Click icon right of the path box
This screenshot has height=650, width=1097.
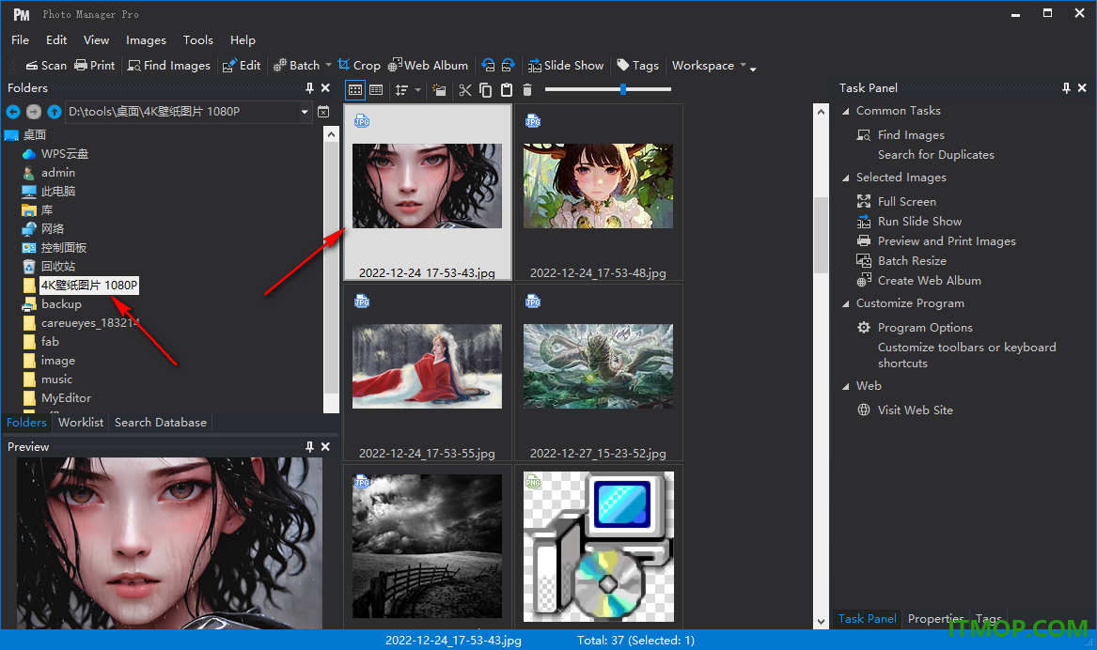pos(323,112)
